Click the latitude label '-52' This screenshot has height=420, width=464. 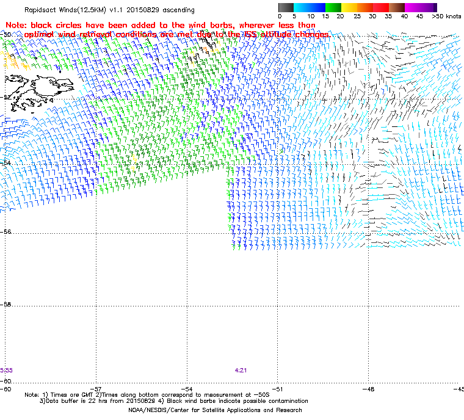tap(5, 97)
